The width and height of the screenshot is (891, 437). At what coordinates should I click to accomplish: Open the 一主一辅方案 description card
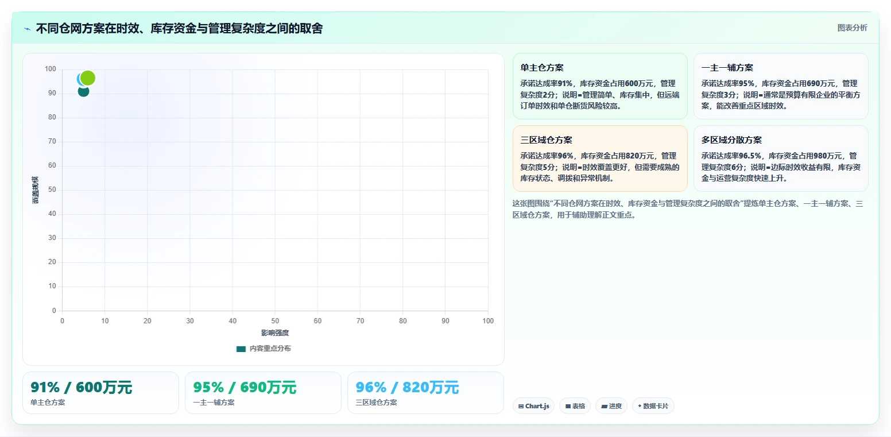(781, 86)
